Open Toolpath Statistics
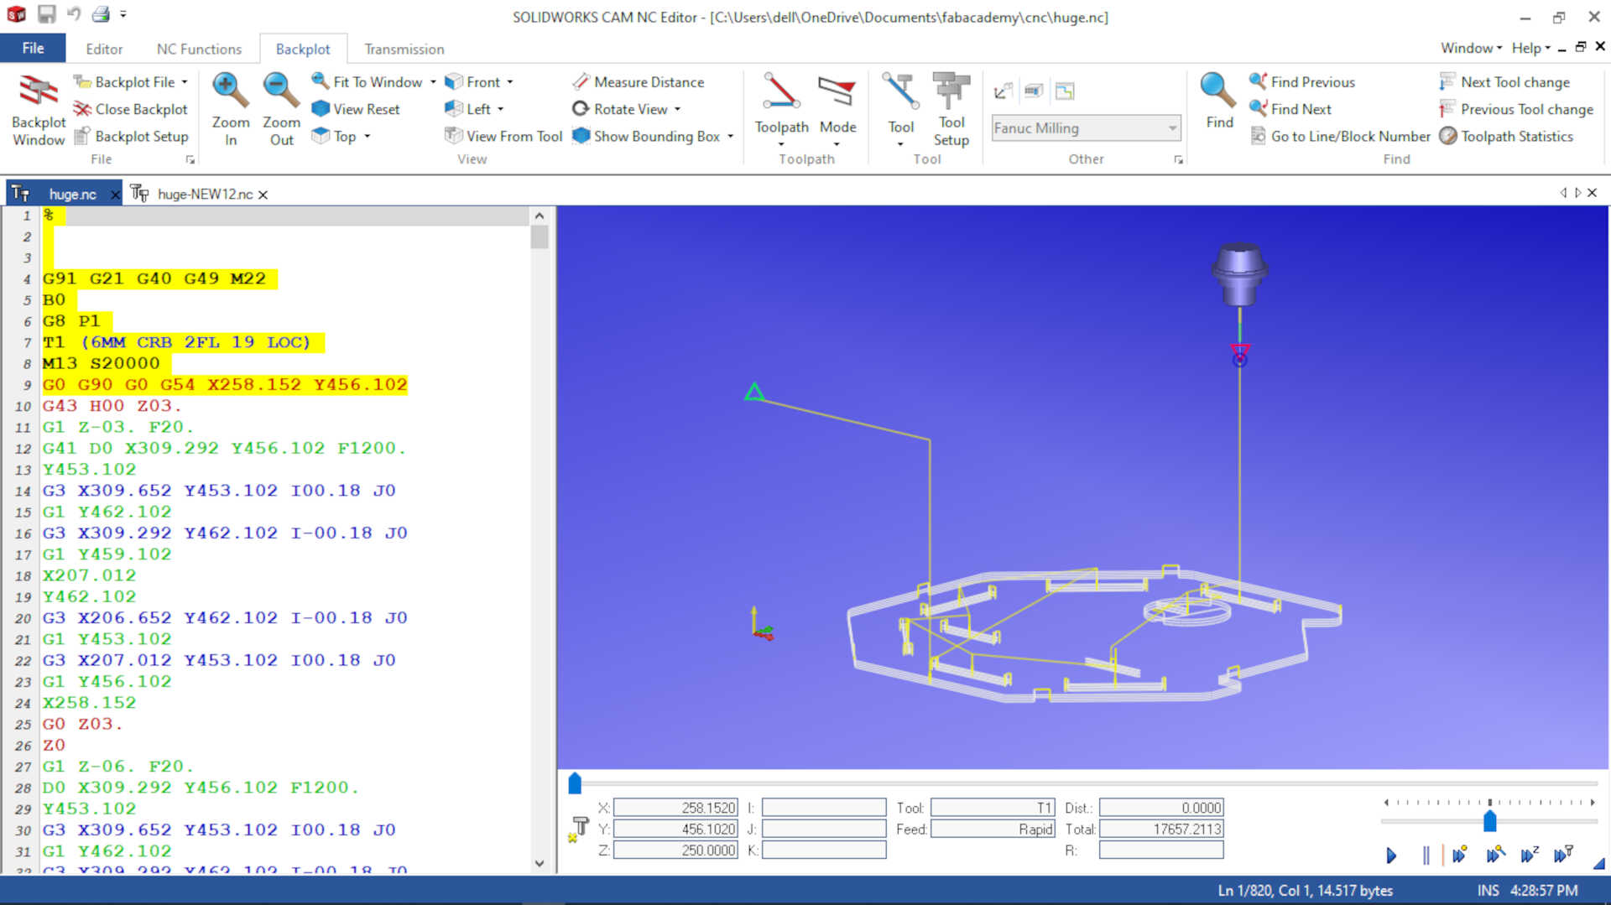1611x905 pixels. (x=1511, y=136)
